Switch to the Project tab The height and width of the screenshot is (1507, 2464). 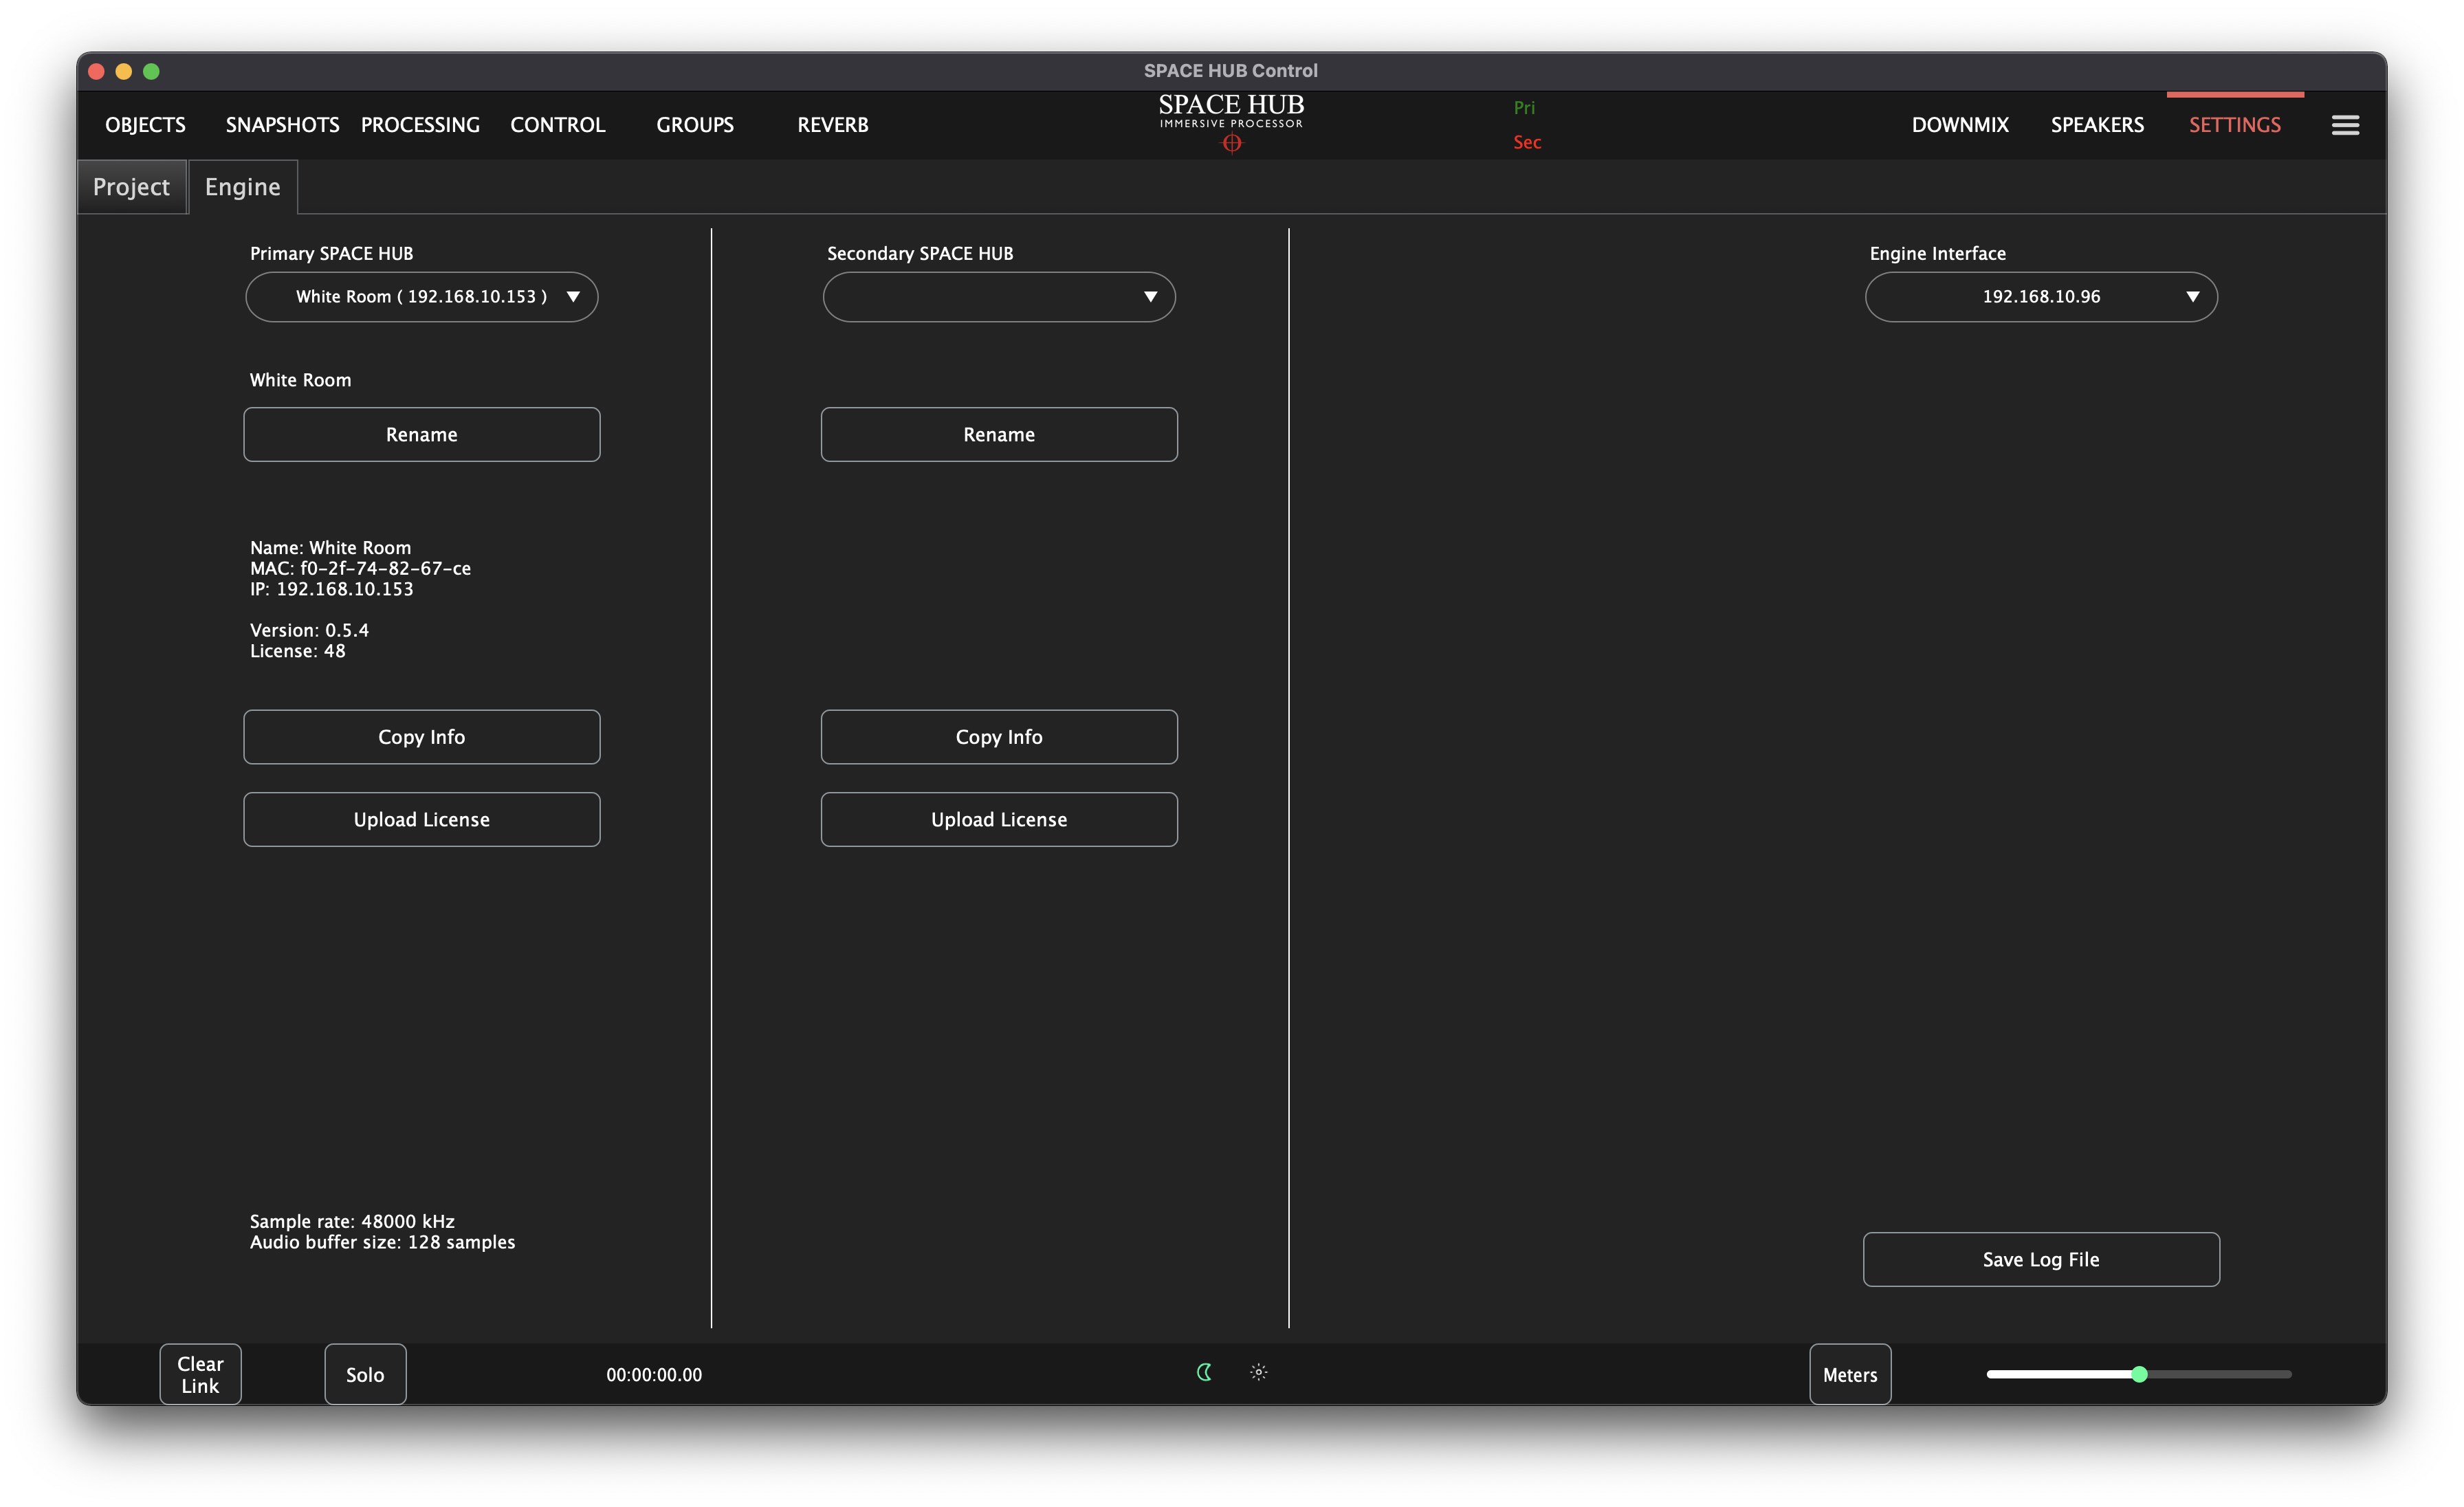click(x=131, y=187)
